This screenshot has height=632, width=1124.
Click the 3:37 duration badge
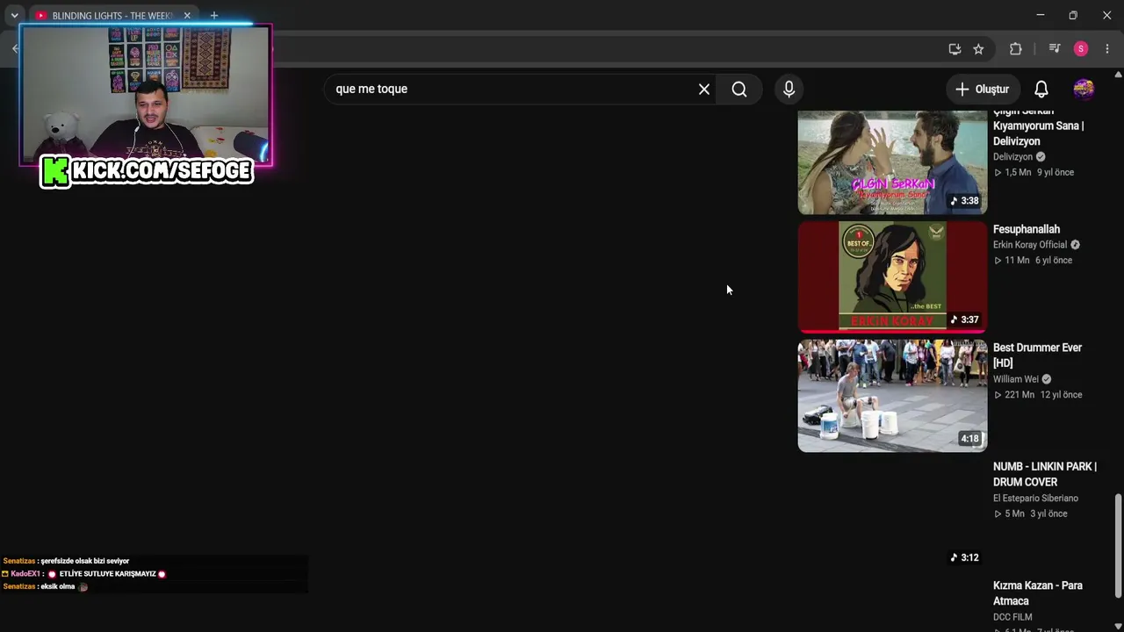tap(964, 320)
